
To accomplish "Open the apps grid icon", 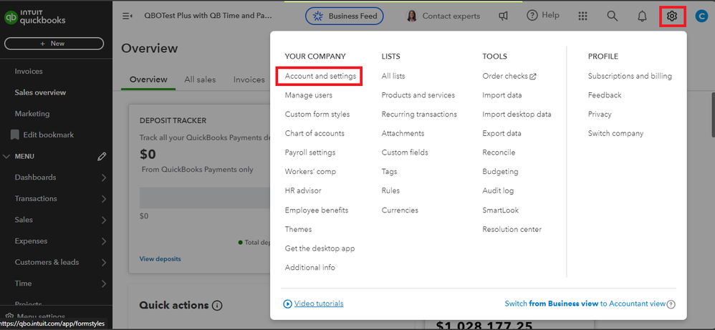I will pos(582,16).
